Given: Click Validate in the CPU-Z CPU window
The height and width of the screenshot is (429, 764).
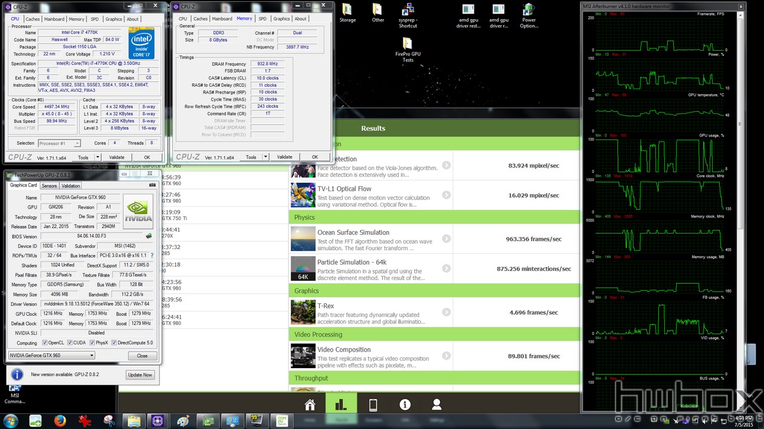Looking at the screenshot, I should [117, 157].
